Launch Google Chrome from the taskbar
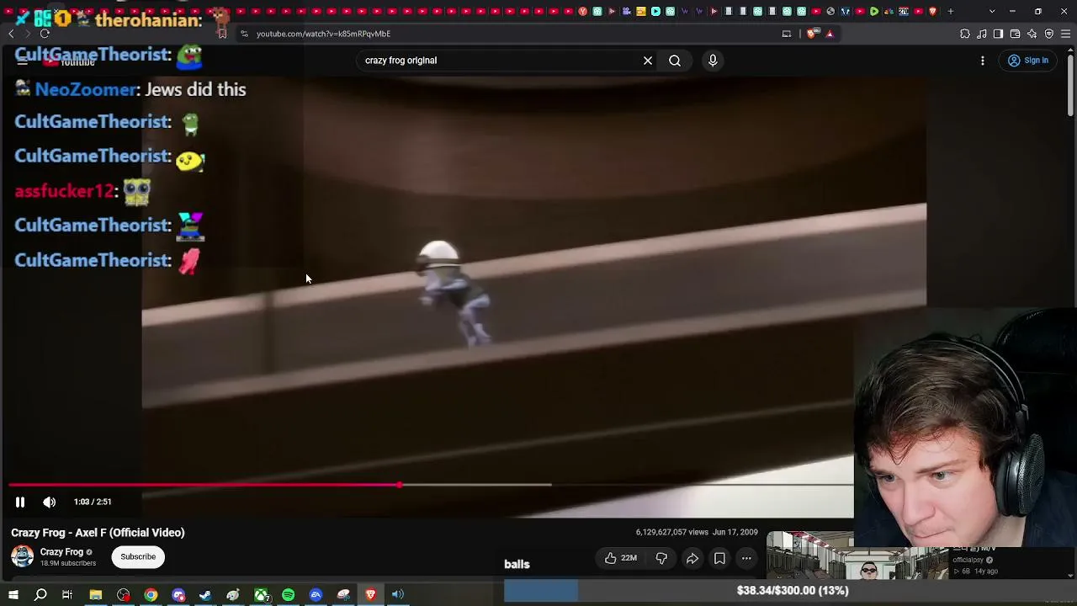This screenshot has width=1077, height=606. point(151,595)
